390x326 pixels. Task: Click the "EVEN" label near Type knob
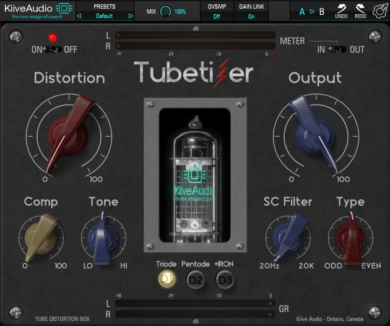click(371, 266)
